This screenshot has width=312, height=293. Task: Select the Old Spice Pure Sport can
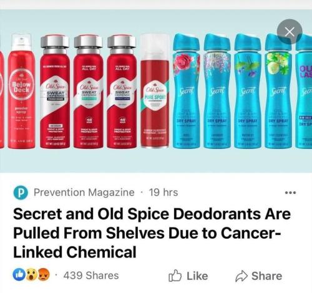(x=155, y=91)
